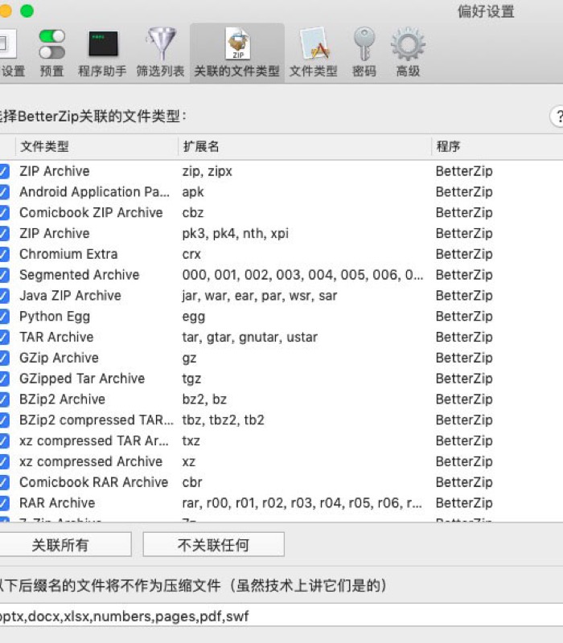Click the rar, r00, r01 extensions cell
Image resolution: width=563 pixels, height=643 pixels.
coord(302,503)
